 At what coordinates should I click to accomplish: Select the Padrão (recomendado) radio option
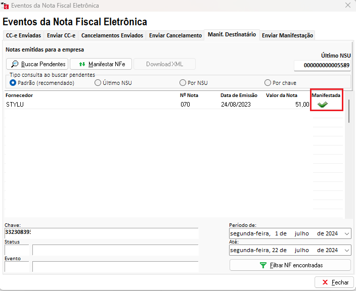click(x=13, y=83)
